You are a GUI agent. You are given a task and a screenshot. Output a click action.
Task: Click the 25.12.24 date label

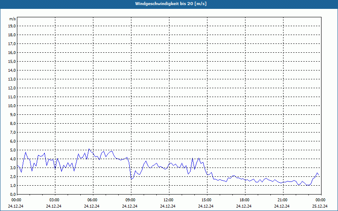click(320, 206)
